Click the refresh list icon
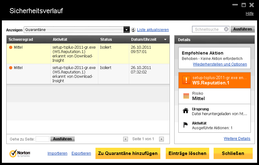The image size is (259, 165). point(133,30)
